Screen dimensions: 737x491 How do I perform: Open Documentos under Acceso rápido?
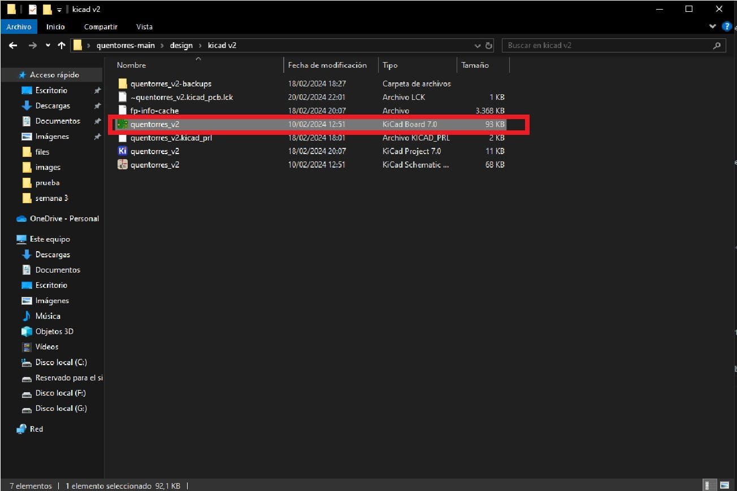51,121
